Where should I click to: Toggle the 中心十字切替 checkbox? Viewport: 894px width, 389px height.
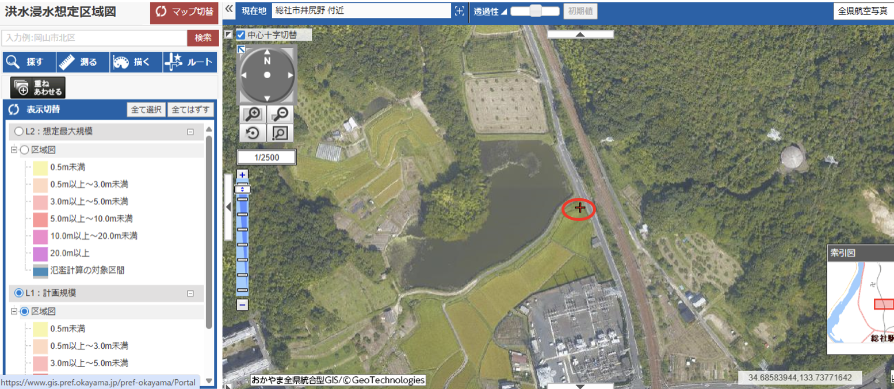pos(241,35)
